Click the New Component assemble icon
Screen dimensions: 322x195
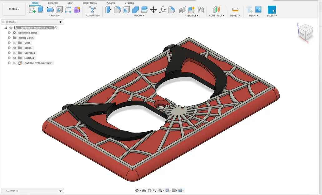click(191, 9)
